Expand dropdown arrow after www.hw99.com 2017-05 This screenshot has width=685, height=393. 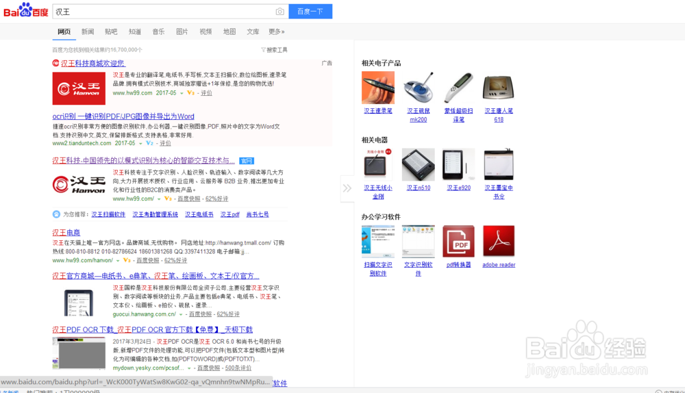[x=182, y=93]
